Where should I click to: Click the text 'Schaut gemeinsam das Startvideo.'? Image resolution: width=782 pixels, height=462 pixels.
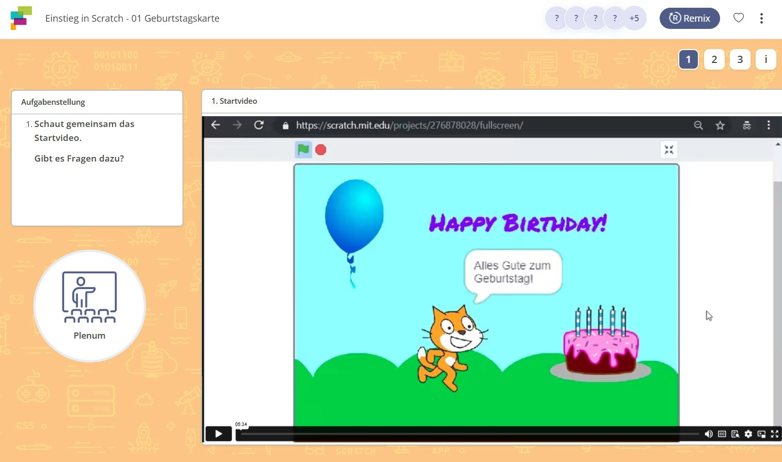(84, 131)
